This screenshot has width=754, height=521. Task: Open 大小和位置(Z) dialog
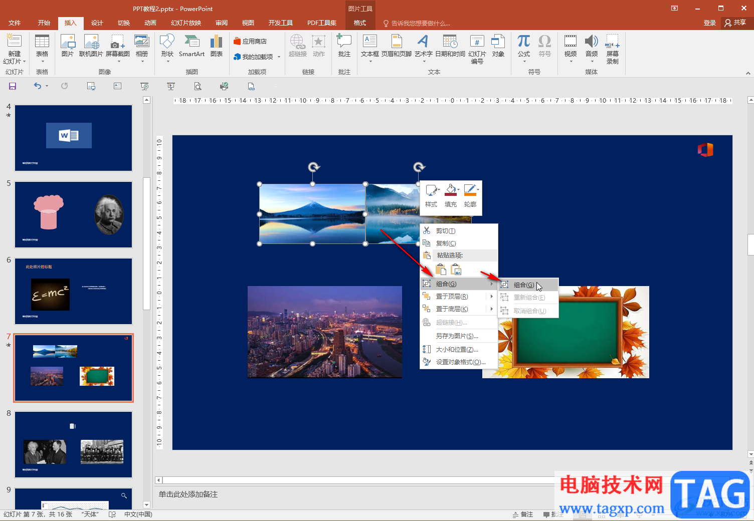pyautogui.click(x=459, y=350)
